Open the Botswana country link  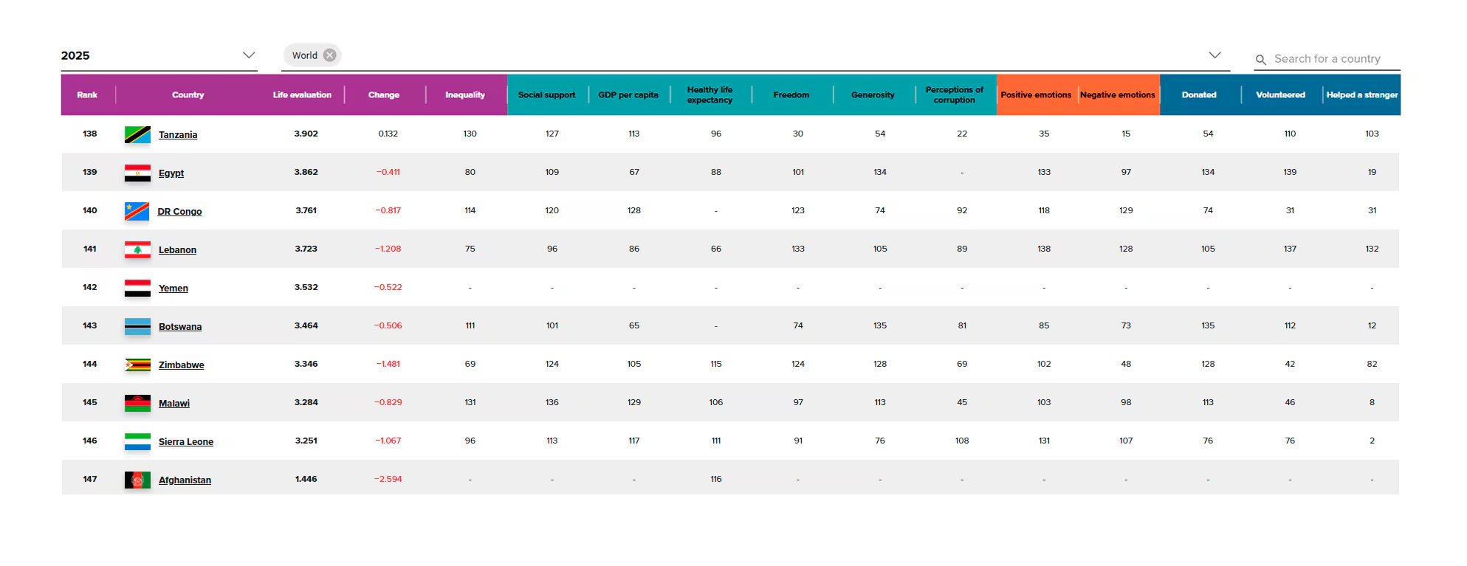point(180,326)
